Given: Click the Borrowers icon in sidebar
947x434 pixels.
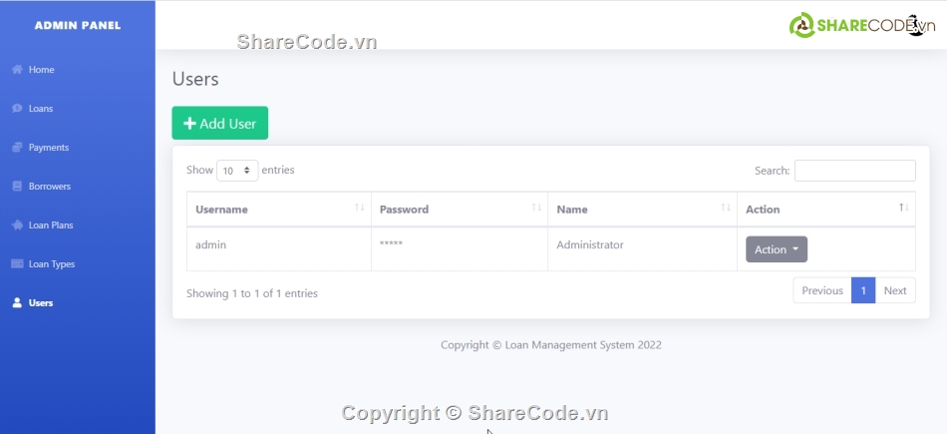Looking at the screenshot, I should click(x=17, y=187).
